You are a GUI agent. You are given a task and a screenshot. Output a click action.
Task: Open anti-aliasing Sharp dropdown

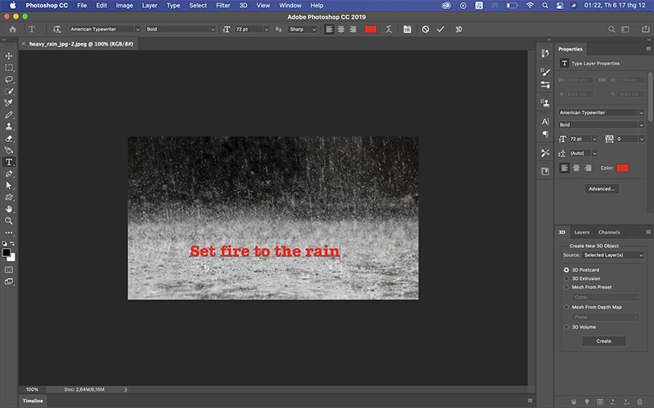click(303, 29)
